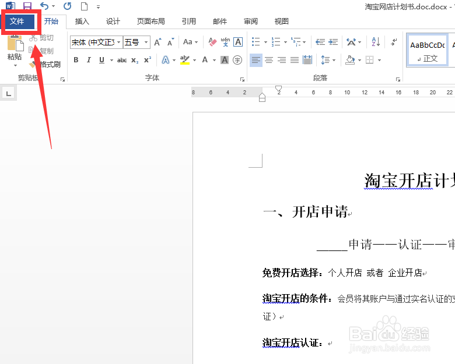Apply a bulleted list
Screen dimensions: 455x364
point(256,42)
